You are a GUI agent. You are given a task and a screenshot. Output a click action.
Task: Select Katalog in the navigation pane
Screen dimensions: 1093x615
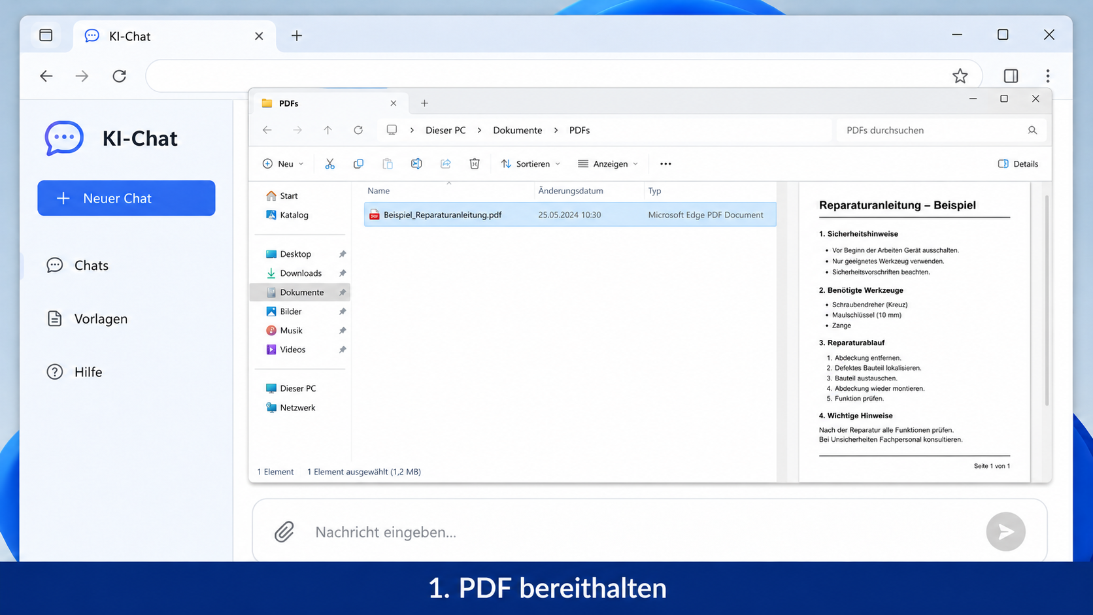coord(287,215)
